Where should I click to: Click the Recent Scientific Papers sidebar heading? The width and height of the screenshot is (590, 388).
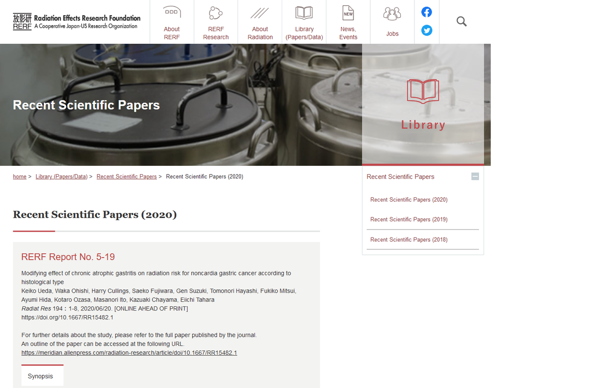pos(401,177)
